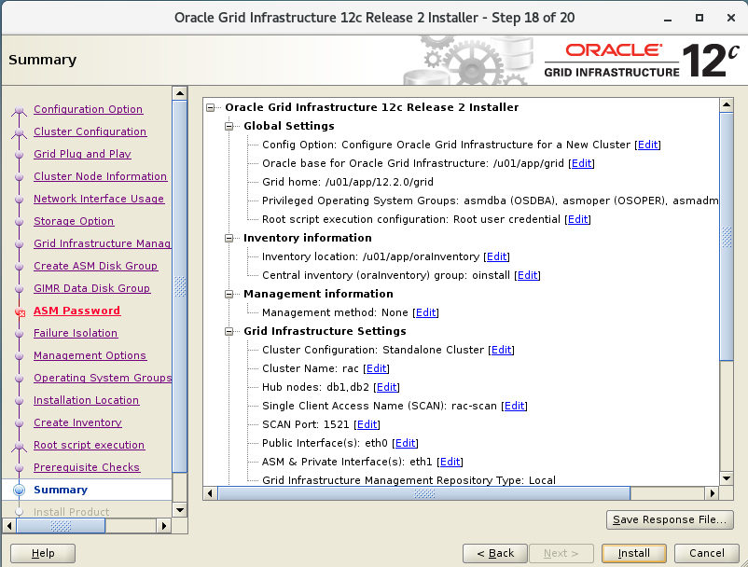Image resolution: width=748 pixels, height=567 pixels.
Task: Edit the Hub nodes db1,db2
Action: [387, 387]
